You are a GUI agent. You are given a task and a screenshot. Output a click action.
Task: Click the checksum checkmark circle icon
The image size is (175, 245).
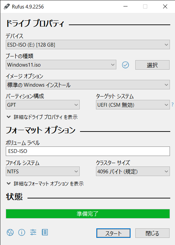pos(125,65)
